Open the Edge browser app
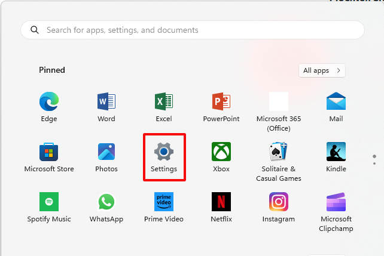 click(x=49, y=102)
